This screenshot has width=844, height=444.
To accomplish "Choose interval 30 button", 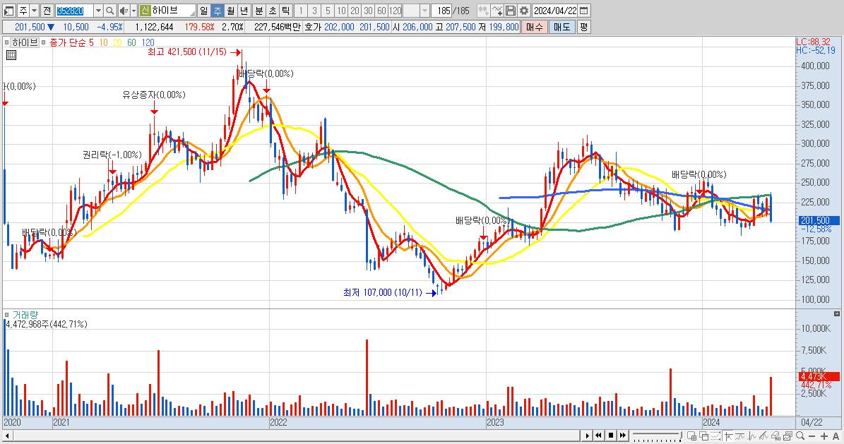I will [368, 10].
